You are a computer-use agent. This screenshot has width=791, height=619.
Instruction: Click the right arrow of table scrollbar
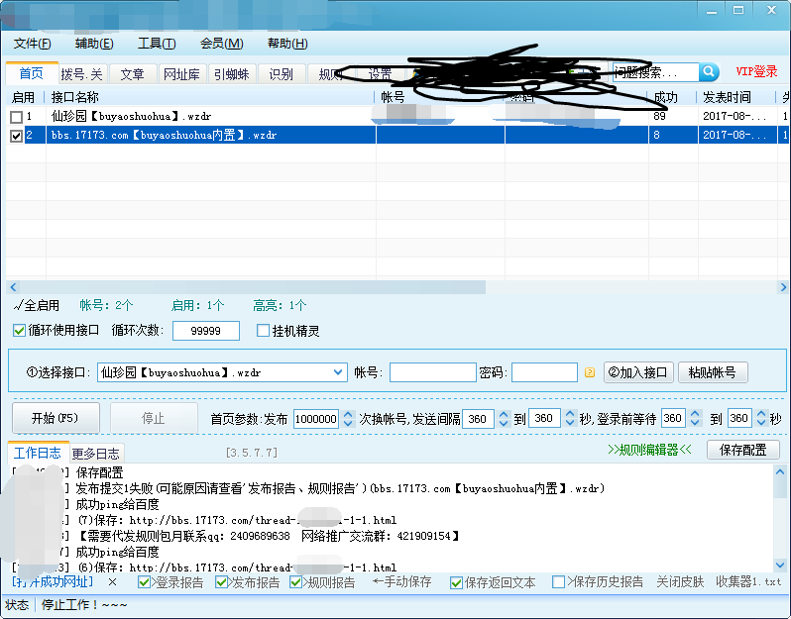[x=783, y=287]
